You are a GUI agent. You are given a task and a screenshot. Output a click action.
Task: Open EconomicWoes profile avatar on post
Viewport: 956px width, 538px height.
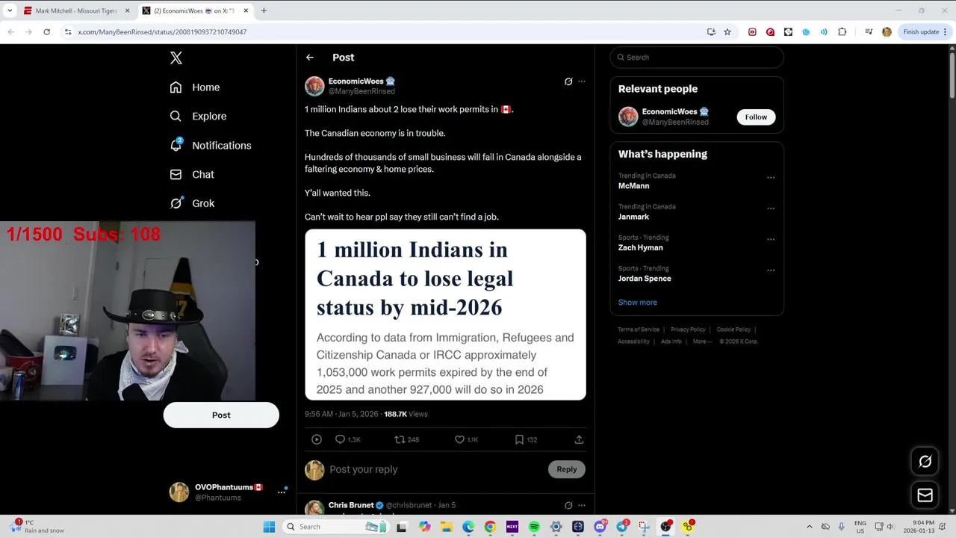pos(314,86)
